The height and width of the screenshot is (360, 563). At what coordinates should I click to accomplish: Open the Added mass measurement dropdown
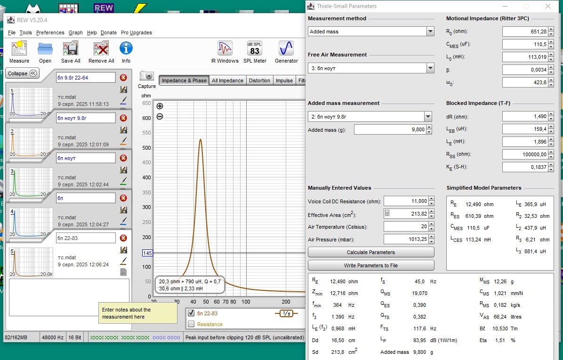(x=427, y=116)
